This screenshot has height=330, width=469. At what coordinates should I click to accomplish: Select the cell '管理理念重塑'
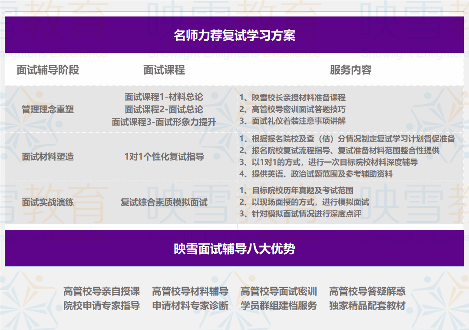(48, 110)
